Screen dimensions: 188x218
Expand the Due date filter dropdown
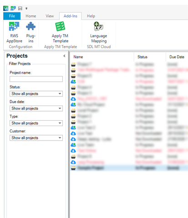click(36, 108)
